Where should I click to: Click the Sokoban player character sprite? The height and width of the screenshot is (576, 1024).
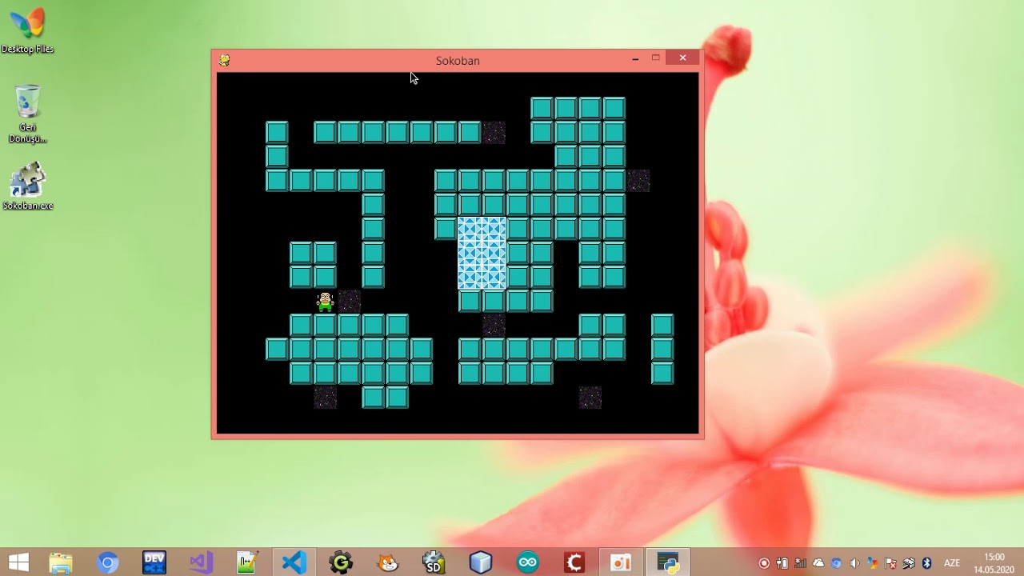click(325, 301)
